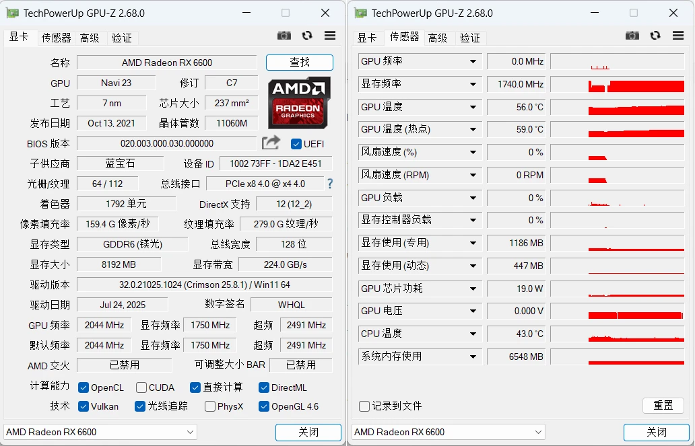This screenshot has height=446, width=695.
Task: Click screenshot camera icon in left GPU-Z window
Action: [x=284, y=36]
